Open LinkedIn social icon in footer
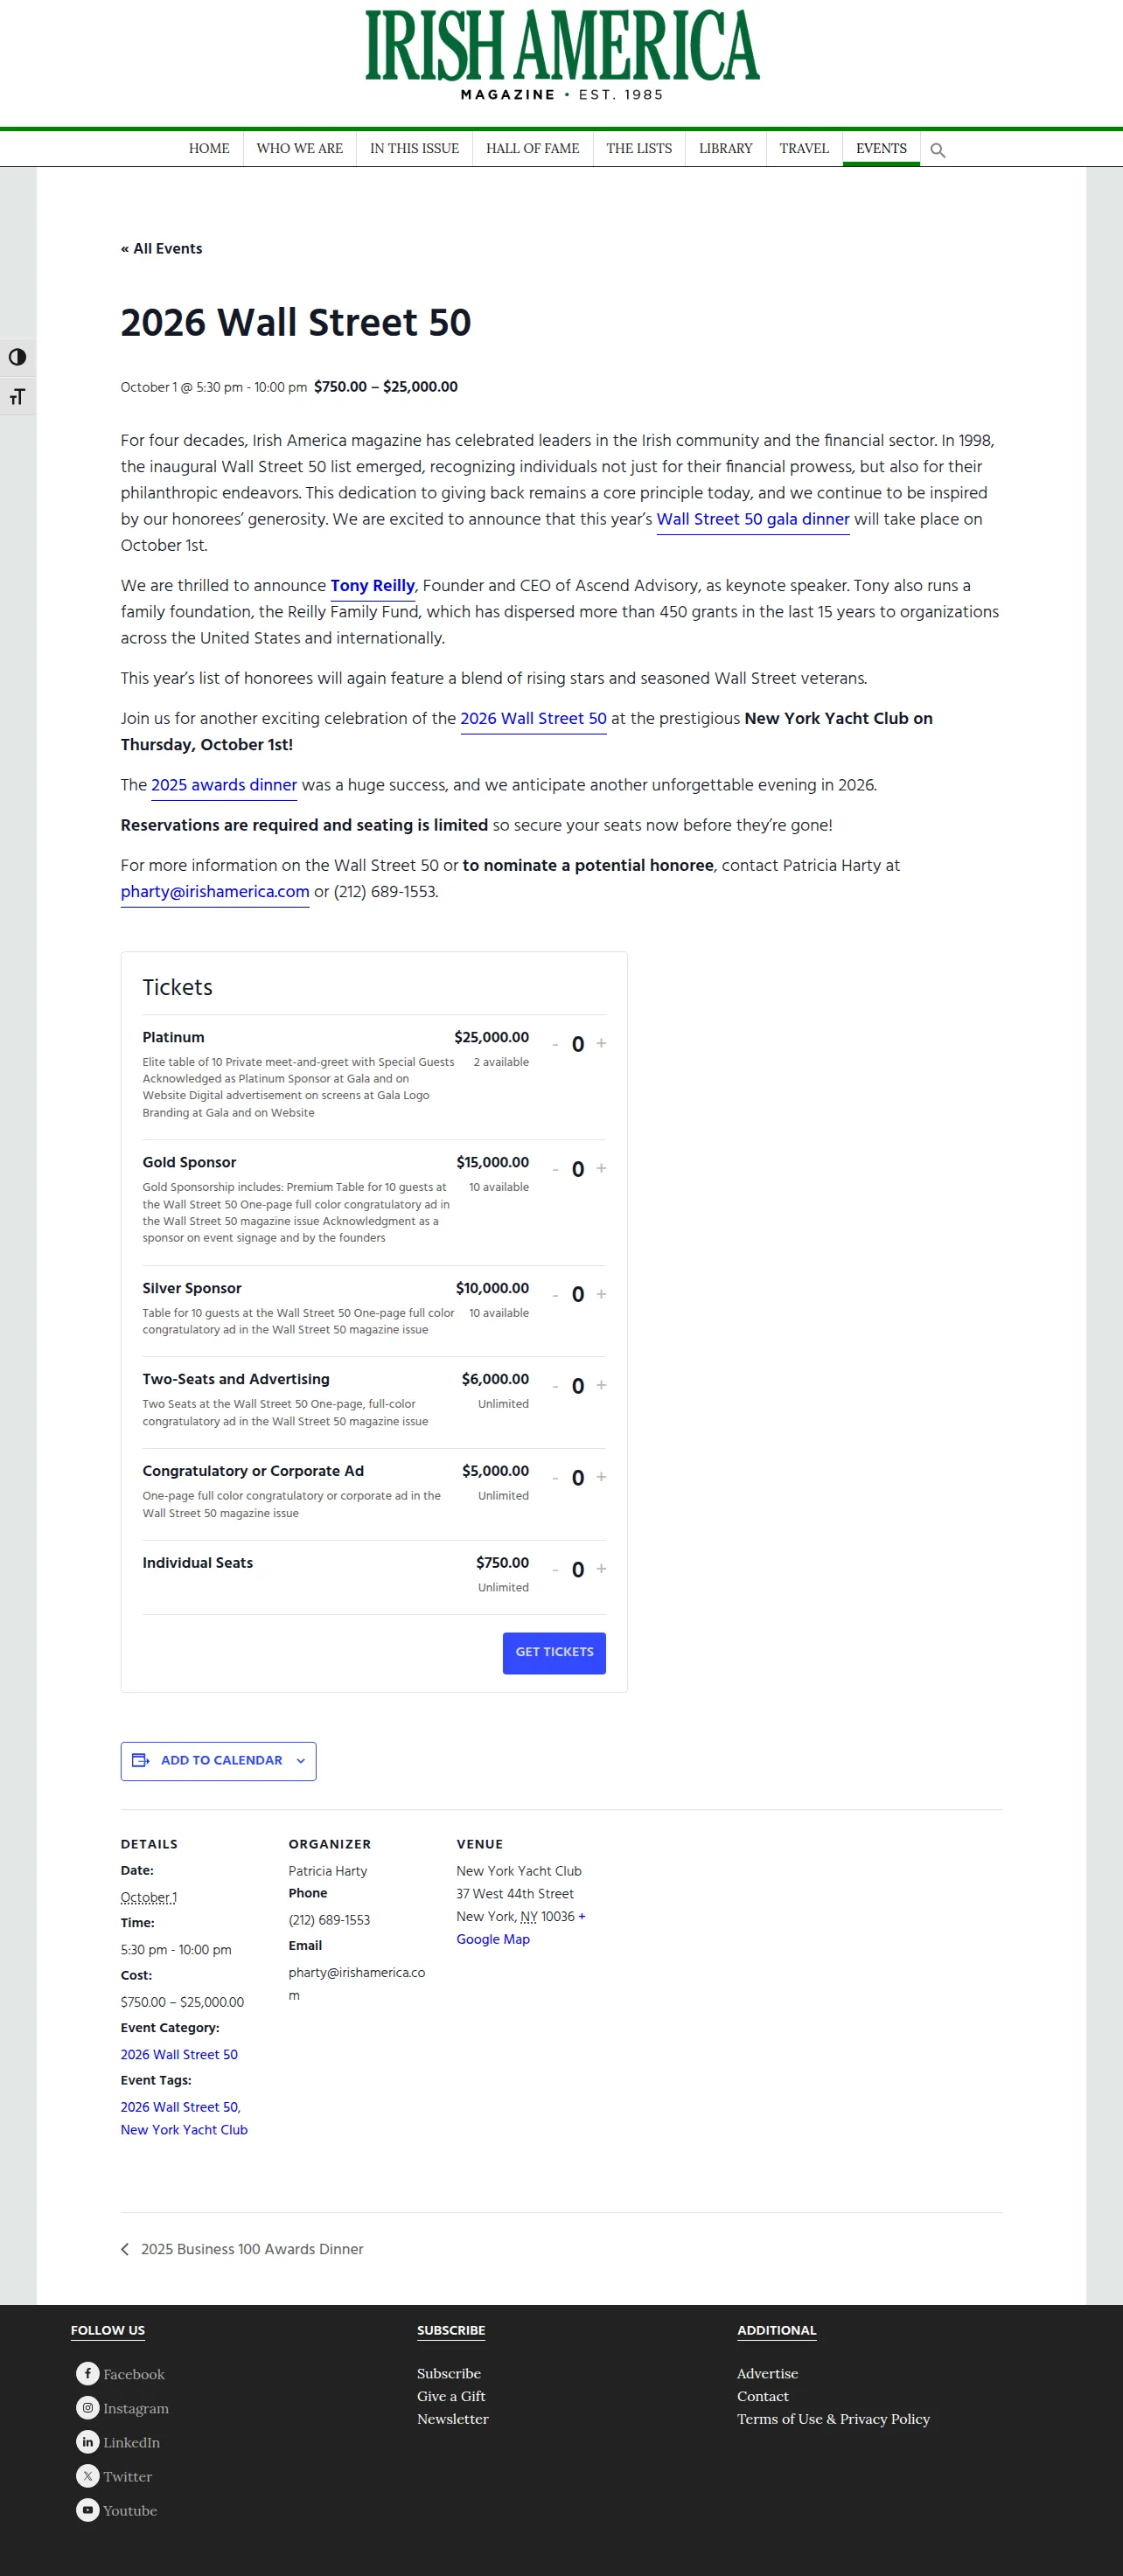 [88, 2441]
